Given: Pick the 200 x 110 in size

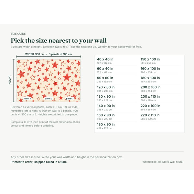Looking at the screenshot, I should coord(161,98).
